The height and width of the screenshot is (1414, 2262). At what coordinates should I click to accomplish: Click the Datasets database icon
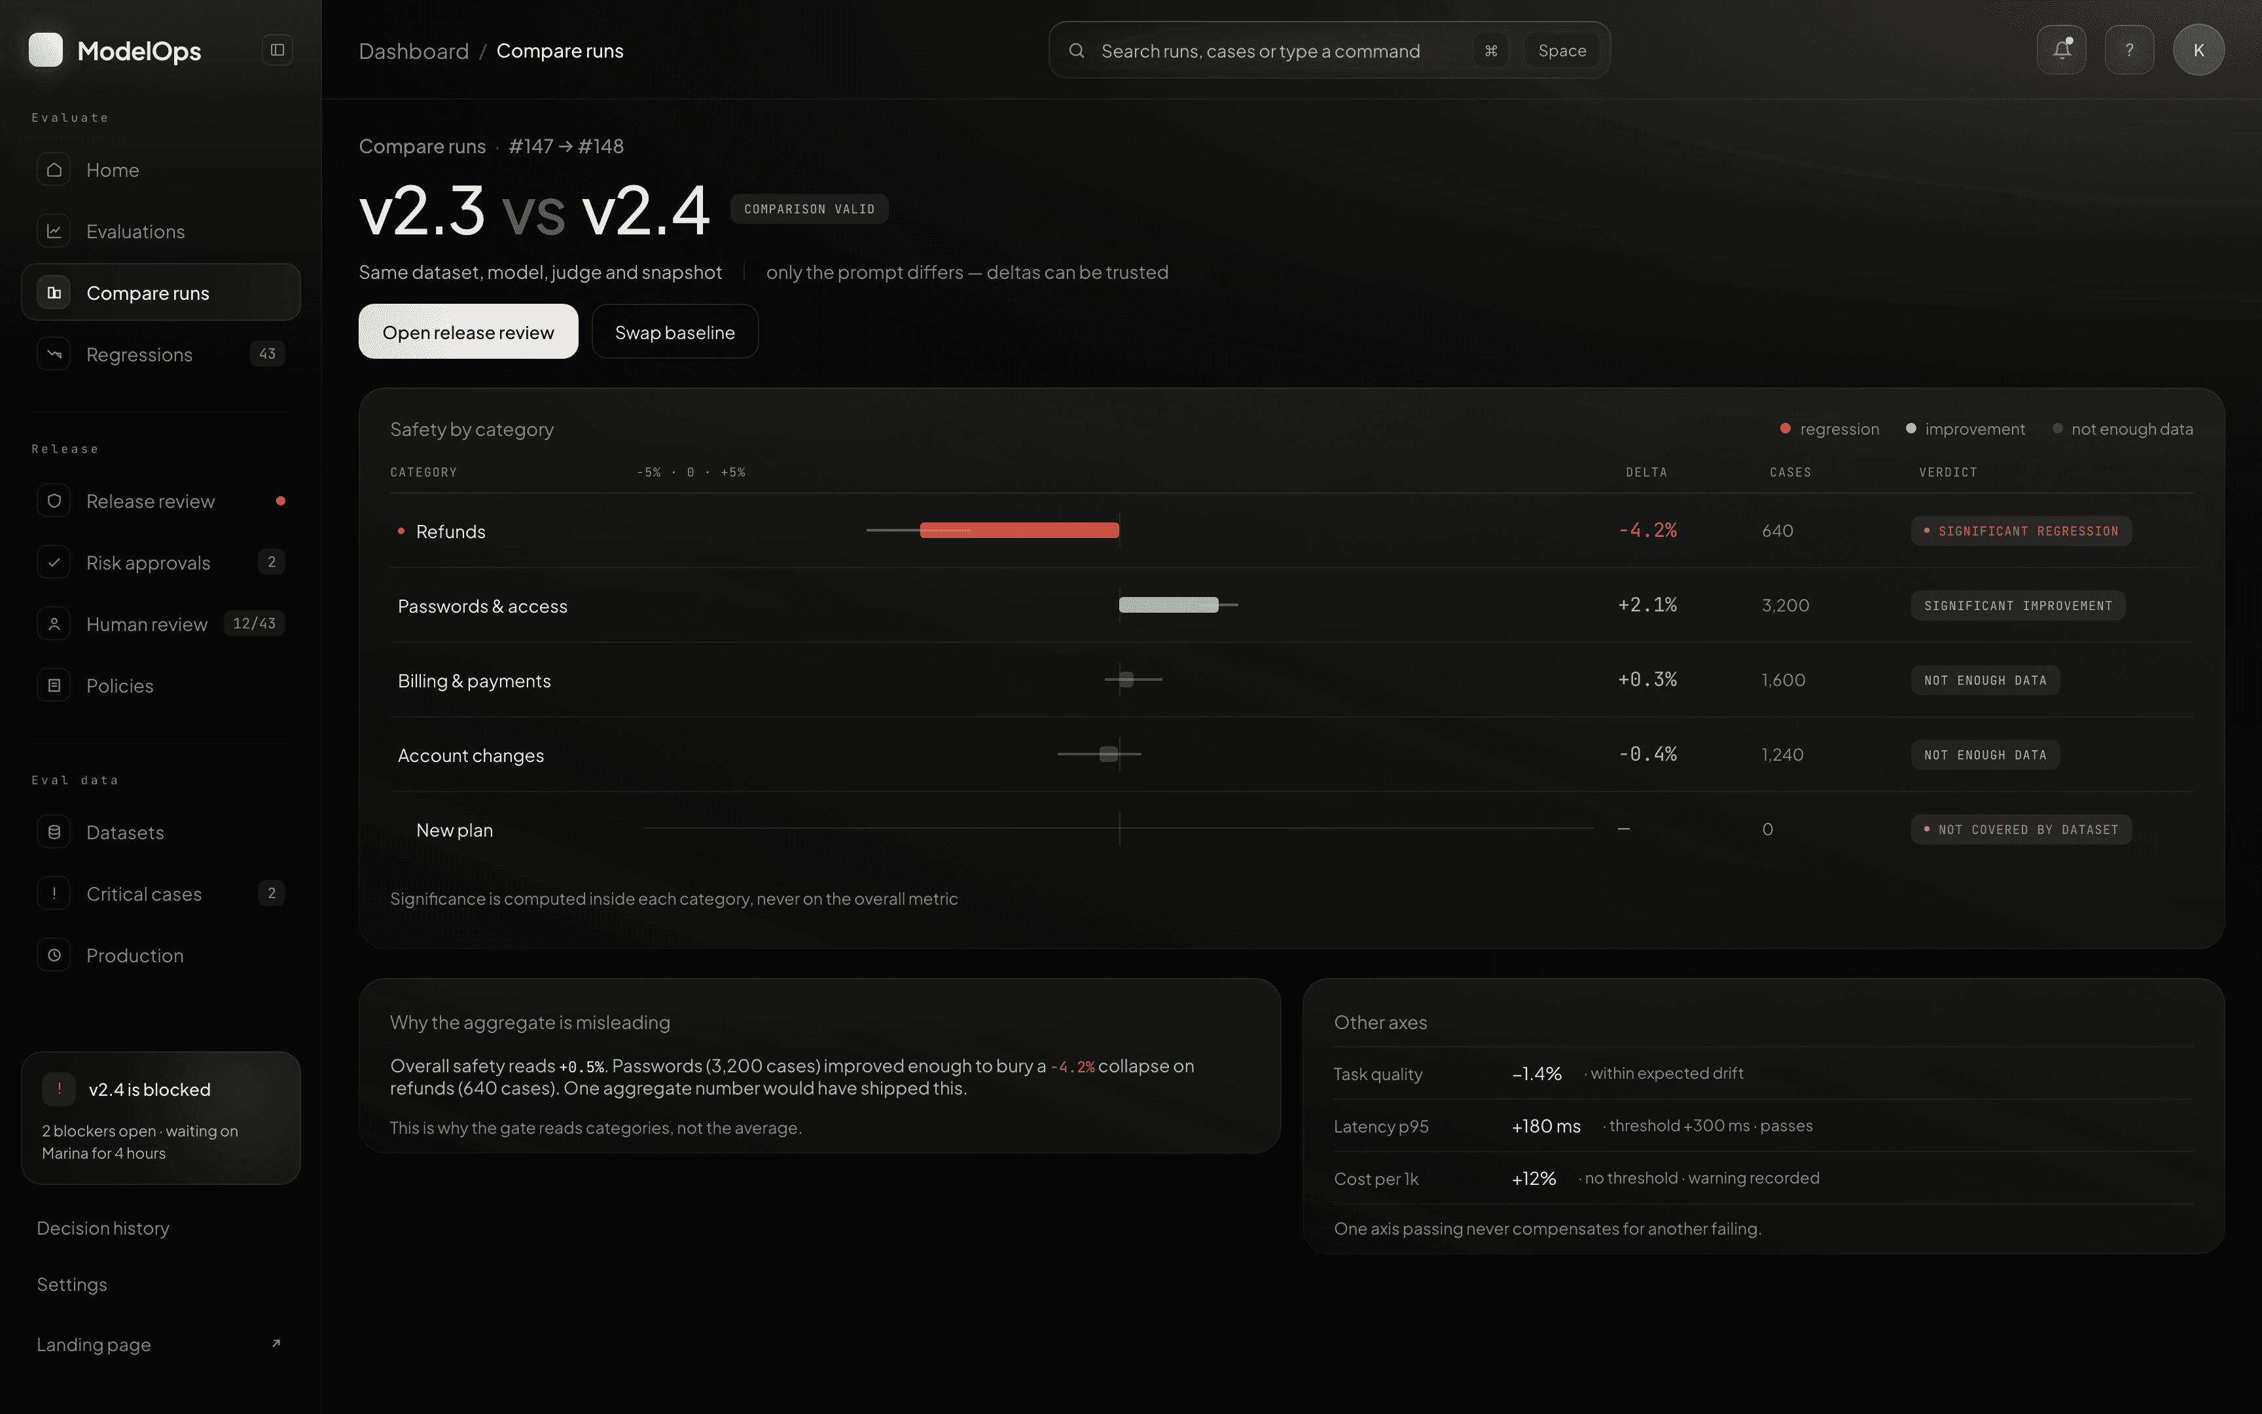(54, 831)
